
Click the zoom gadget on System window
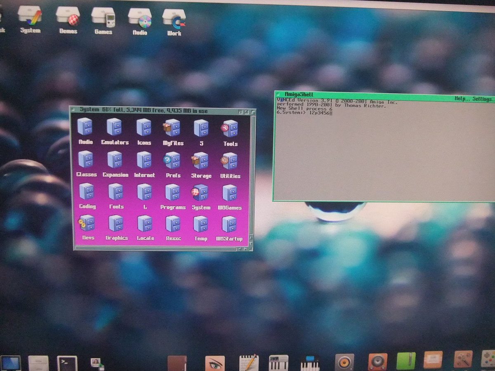246,112
